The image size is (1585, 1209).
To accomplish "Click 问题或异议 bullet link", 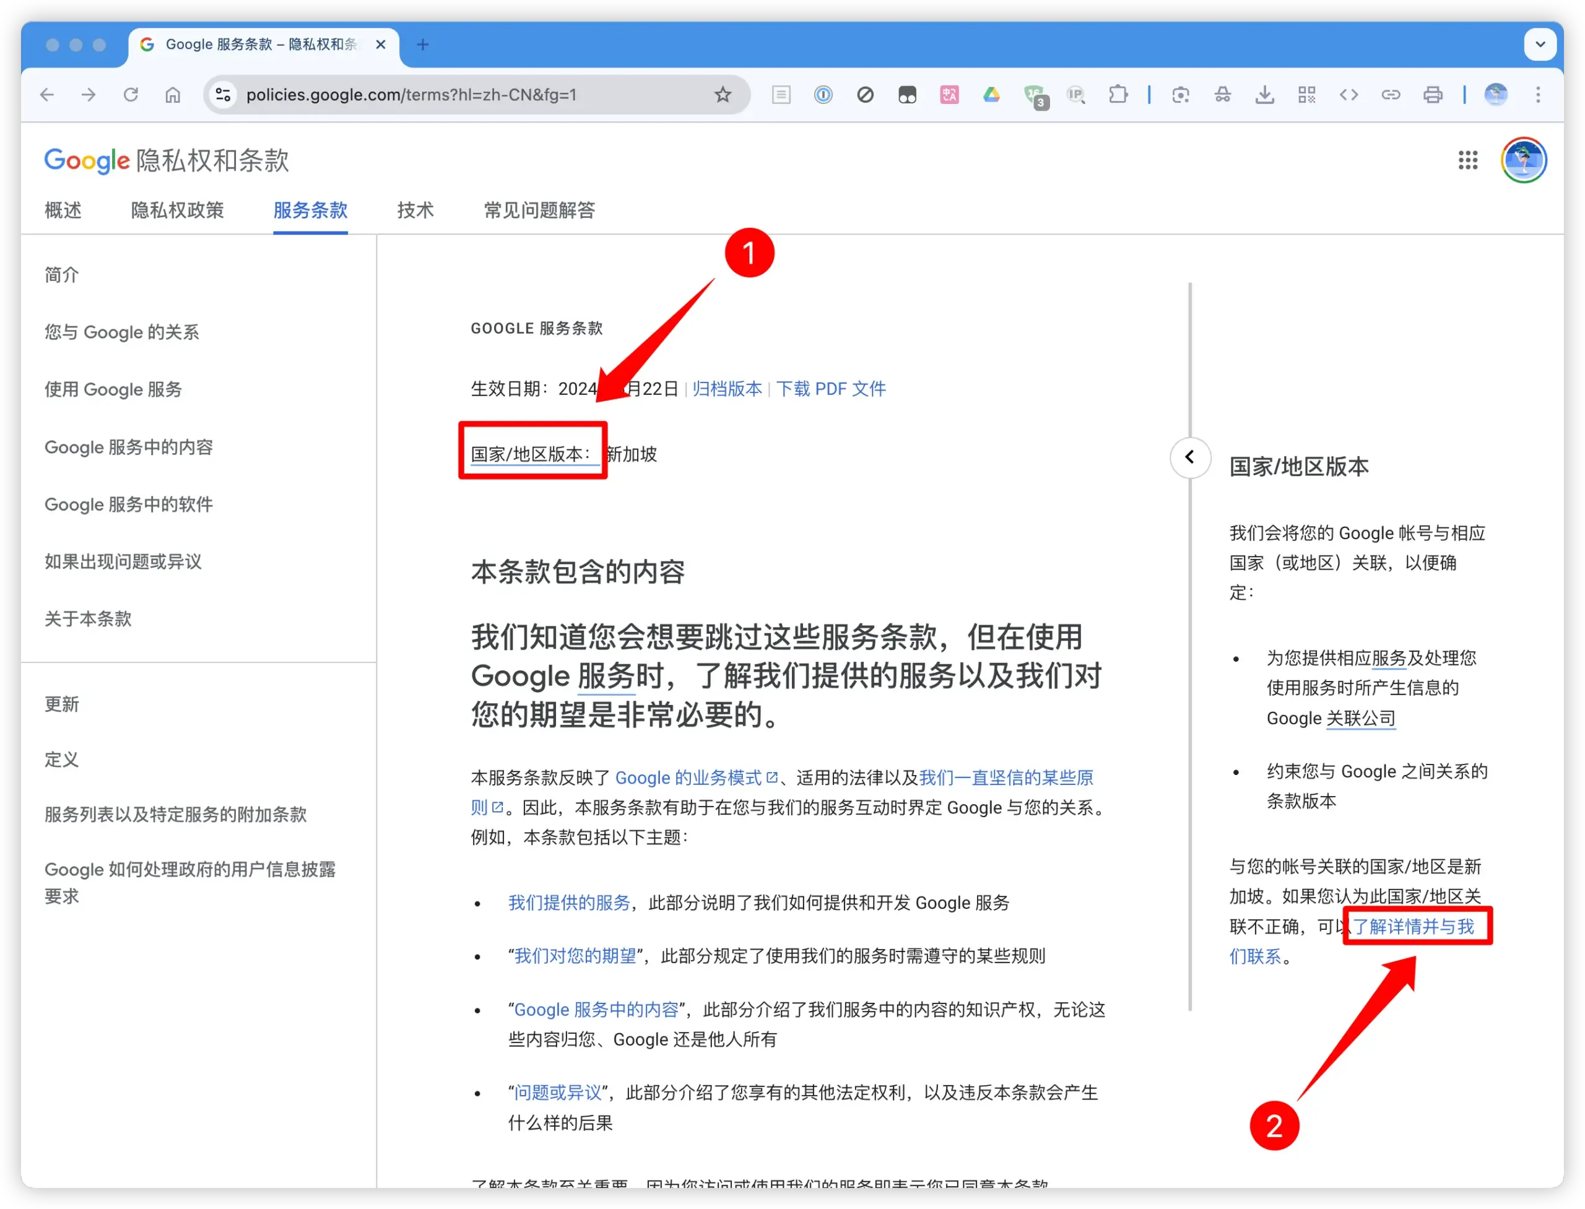I will click(x=558, y=1093).
